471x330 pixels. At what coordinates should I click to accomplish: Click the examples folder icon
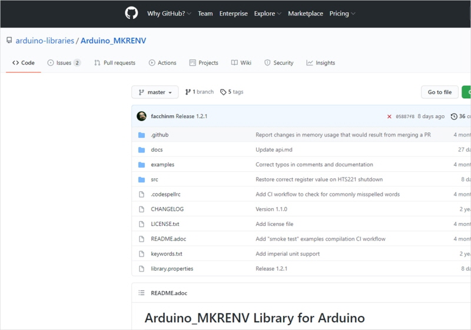tap(141, 165)
